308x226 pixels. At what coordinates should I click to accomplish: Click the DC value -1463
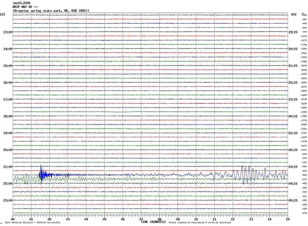304,129
